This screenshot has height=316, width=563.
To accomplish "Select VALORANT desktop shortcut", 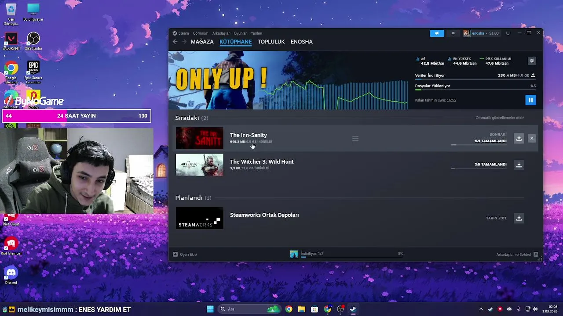I will 11,41.
